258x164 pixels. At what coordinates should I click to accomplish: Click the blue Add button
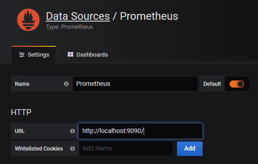[190, 149]
